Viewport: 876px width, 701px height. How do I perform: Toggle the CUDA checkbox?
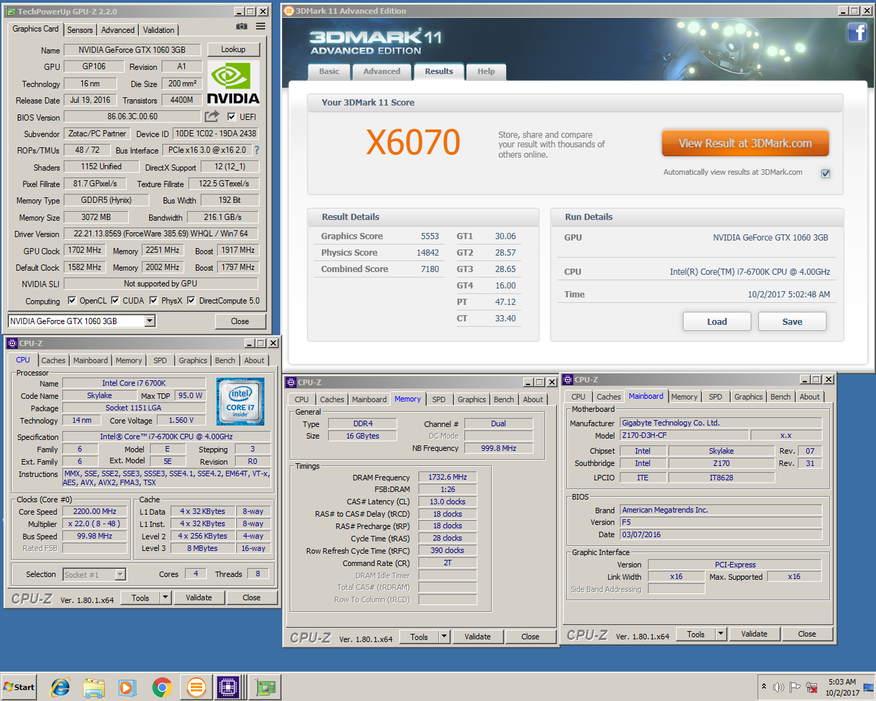[115, 300]
